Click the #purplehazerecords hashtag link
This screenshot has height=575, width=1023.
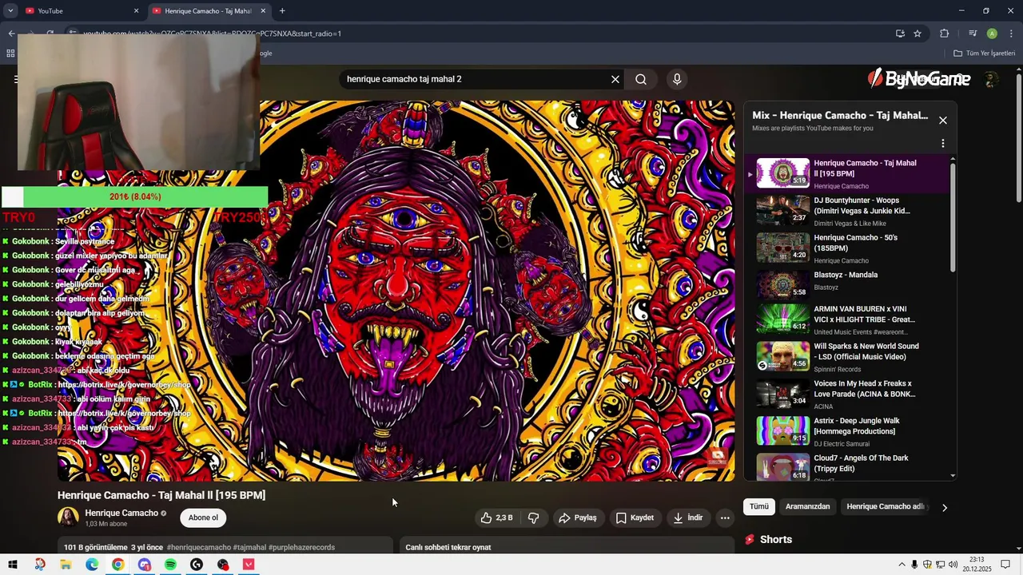click(301, 547)
